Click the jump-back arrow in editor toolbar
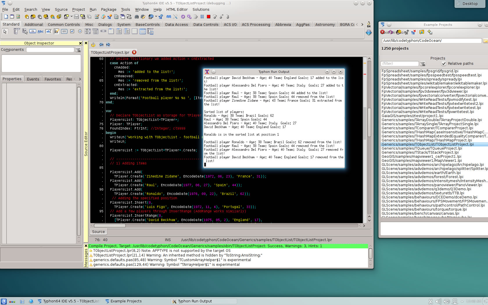The height and width of the screenshot is (305, 488). [x=101, y=45]
